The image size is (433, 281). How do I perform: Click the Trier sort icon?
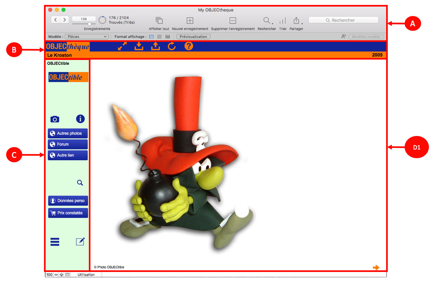282,21
